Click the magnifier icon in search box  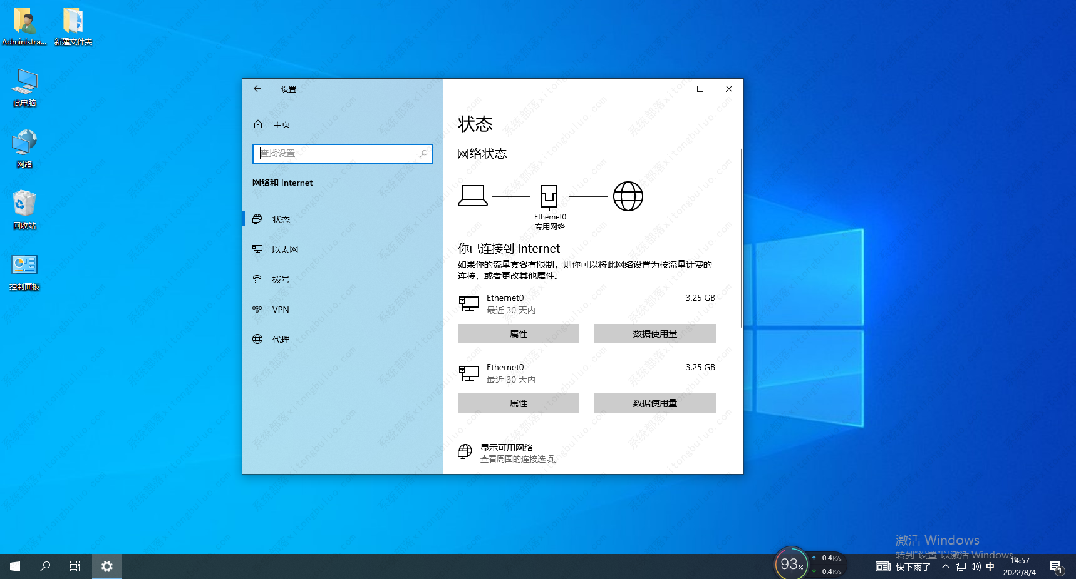[x=423, y=153]
